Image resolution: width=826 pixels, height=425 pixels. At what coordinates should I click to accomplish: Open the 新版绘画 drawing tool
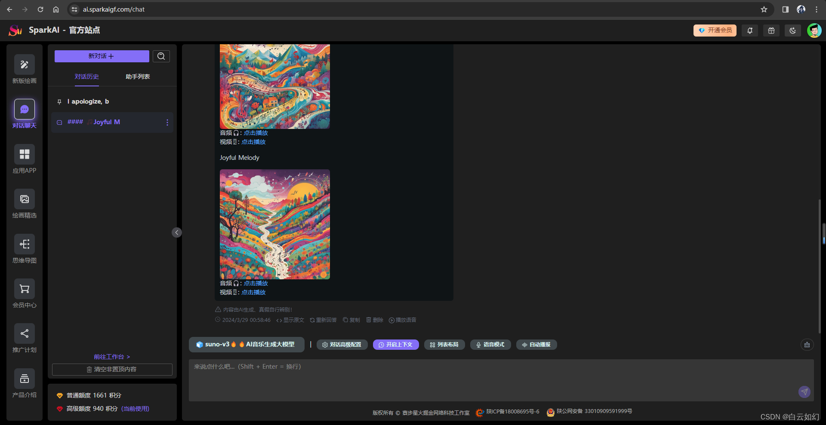[x=25, y=65]
